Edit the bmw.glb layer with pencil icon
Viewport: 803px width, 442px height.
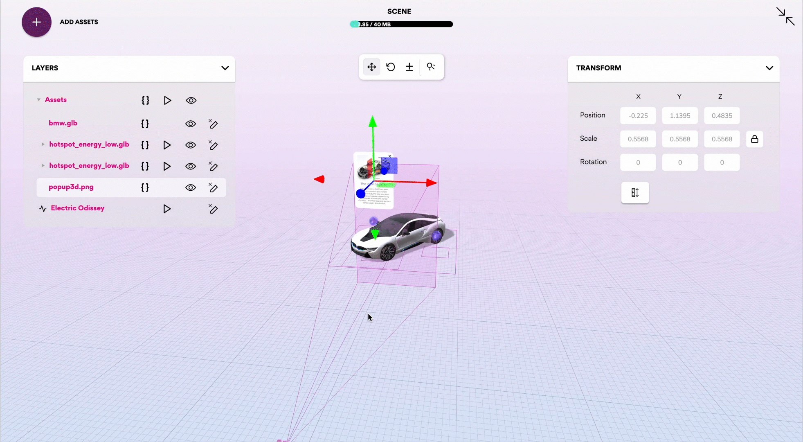(213, 124)
